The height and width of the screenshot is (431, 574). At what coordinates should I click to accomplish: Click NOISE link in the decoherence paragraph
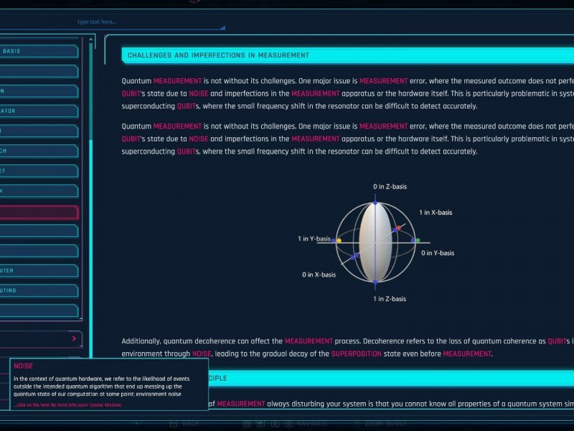click(x=200, y=353)
